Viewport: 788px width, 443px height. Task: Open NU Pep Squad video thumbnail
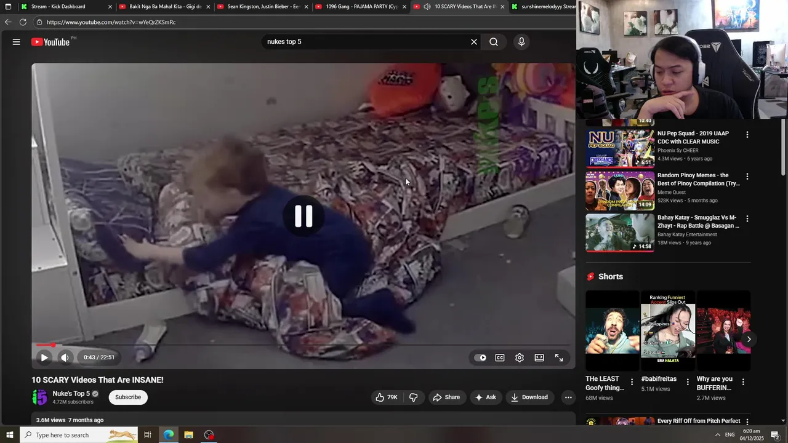click(620, 148)
